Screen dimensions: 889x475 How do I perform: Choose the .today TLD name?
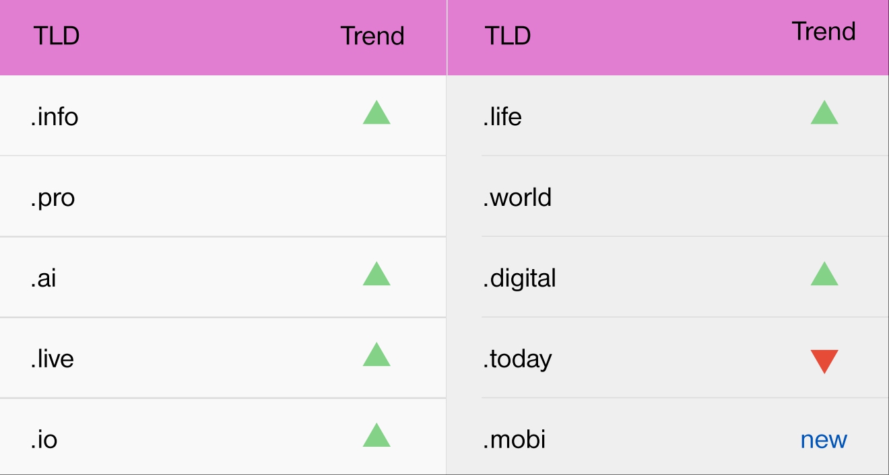(x=517, y=359)
